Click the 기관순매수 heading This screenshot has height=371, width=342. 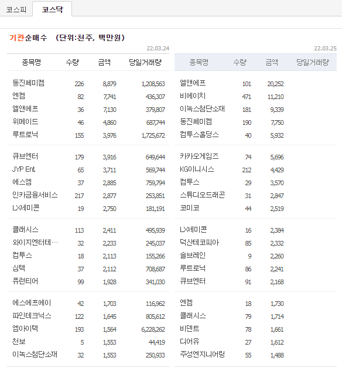pos(28,38)
